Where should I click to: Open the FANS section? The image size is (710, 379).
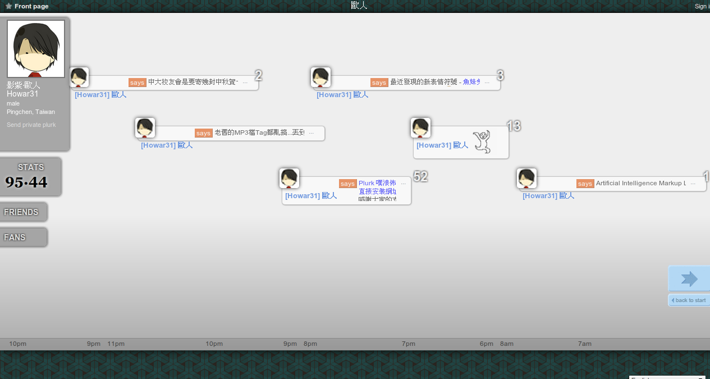(x=22, y=238)
